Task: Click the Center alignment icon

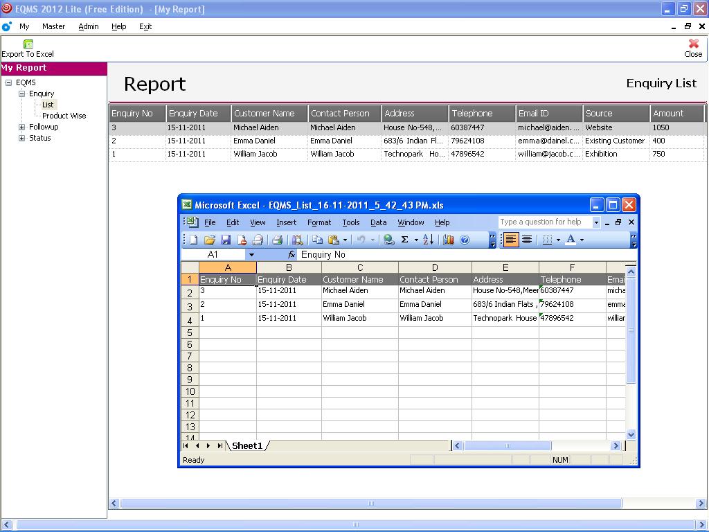Action: pos(527,240)
